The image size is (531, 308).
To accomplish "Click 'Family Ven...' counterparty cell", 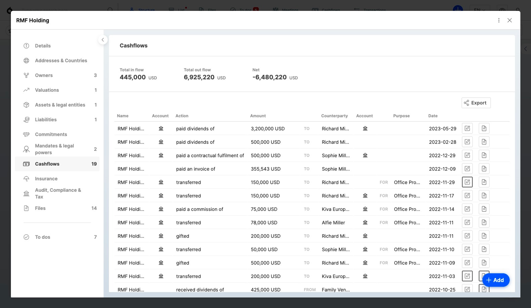I will tap(336, 290).
